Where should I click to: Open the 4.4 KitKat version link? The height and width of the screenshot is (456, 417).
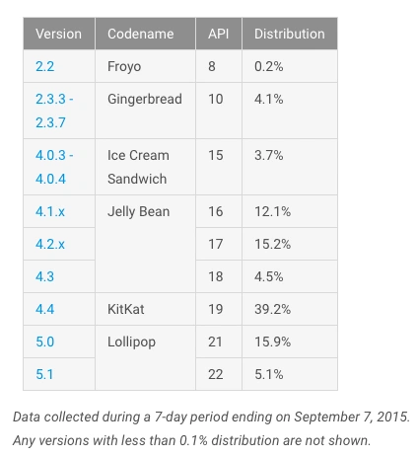tap(44, 309)
